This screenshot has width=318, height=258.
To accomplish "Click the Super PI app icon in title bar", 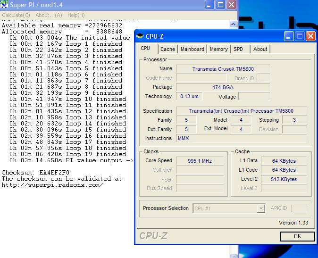I will (4, 4).
